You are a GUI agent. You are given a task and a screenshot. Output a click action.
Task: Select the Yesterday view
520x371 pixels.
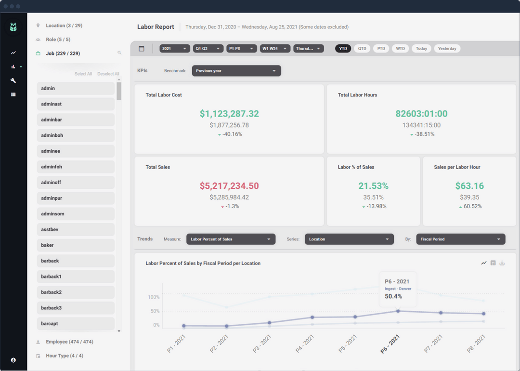point(447,48)
